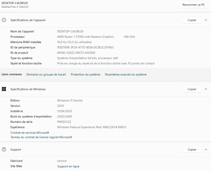This screenshot has width=211, height=171.
Task: Collapse the Spécifications de l'appareil section chevron
Action: pyautogui.click(x=206, y=20)
